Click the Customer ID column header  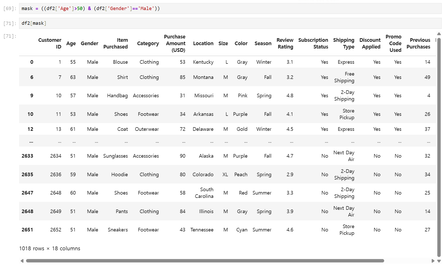point(50,43)
